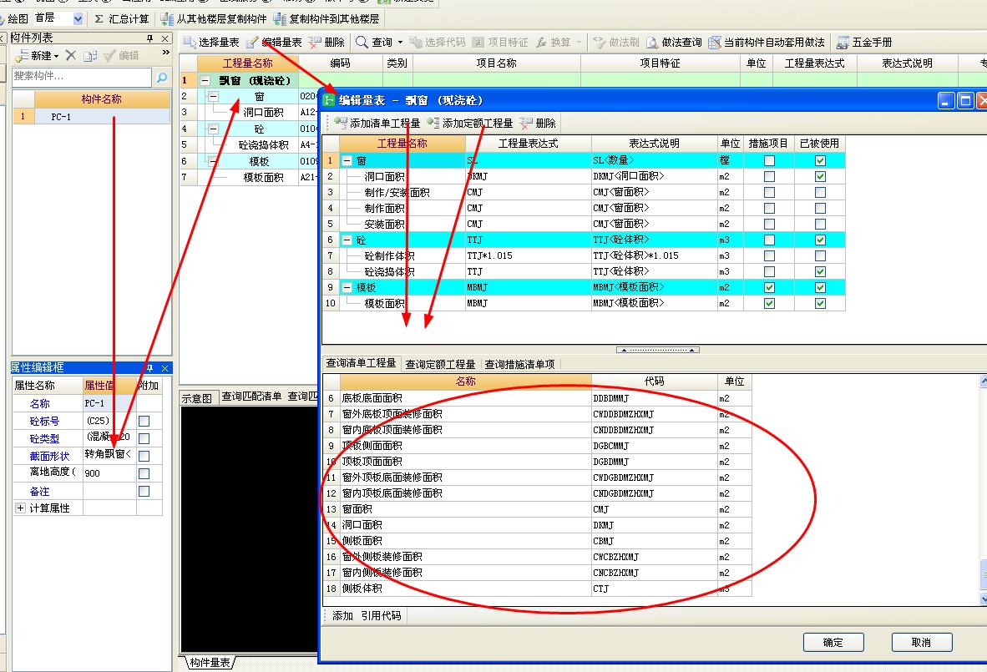The height and width of the screenshot is (672, 987).
Task: Toggle 附加 checkbox for 截面形状 property
Action: [144, 456]
